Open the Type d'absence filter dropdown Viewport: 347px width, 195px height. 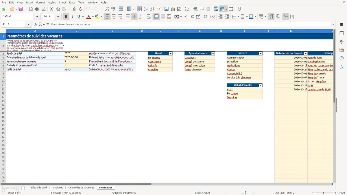click(x=213, y=53)
